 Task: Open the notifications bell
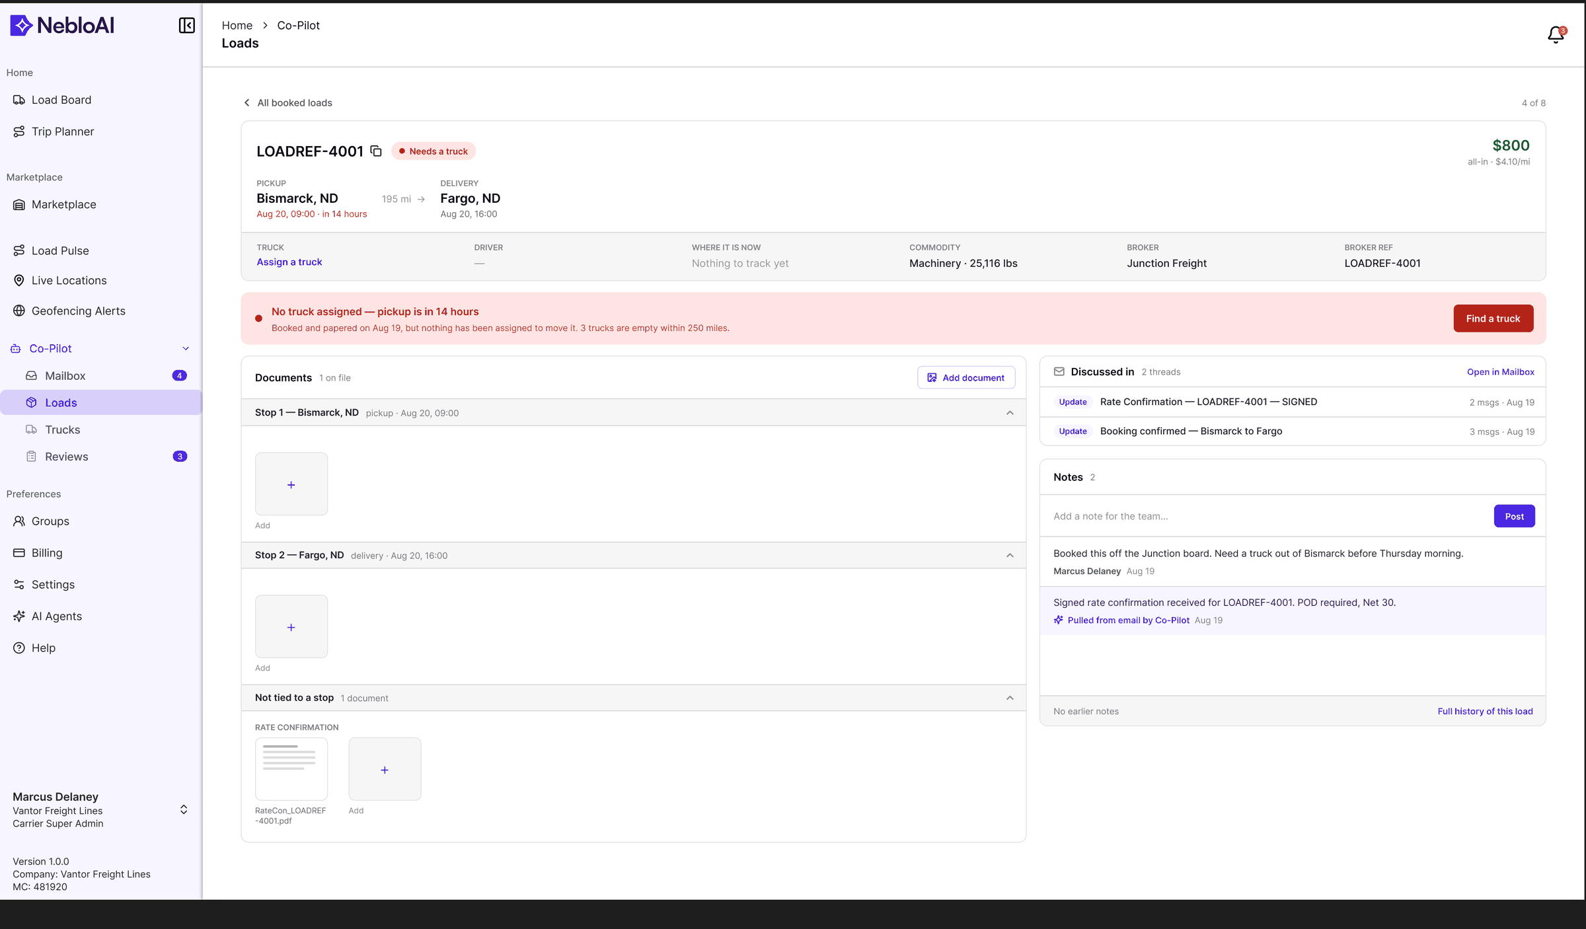coord(1556,34)
